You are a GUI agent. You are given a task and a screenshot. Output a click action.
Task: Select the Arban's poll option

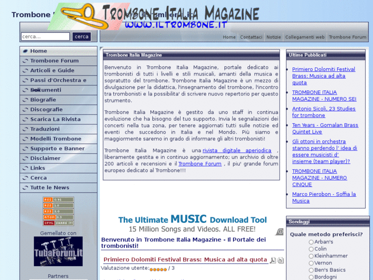[311, 242]
